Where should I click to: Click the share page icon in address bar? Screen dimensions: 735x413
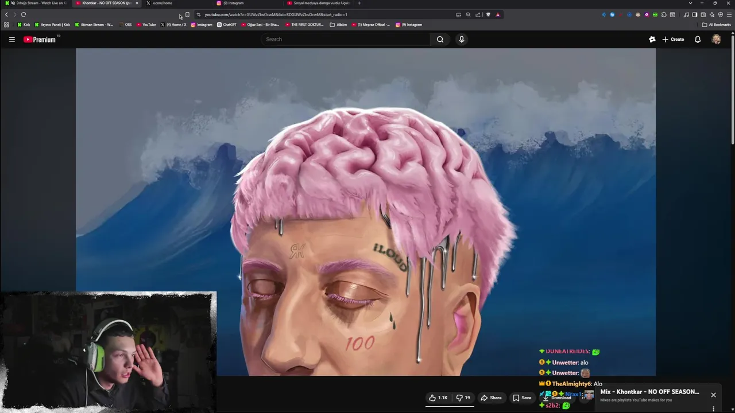pyautogui.click(x=478, y=14)
